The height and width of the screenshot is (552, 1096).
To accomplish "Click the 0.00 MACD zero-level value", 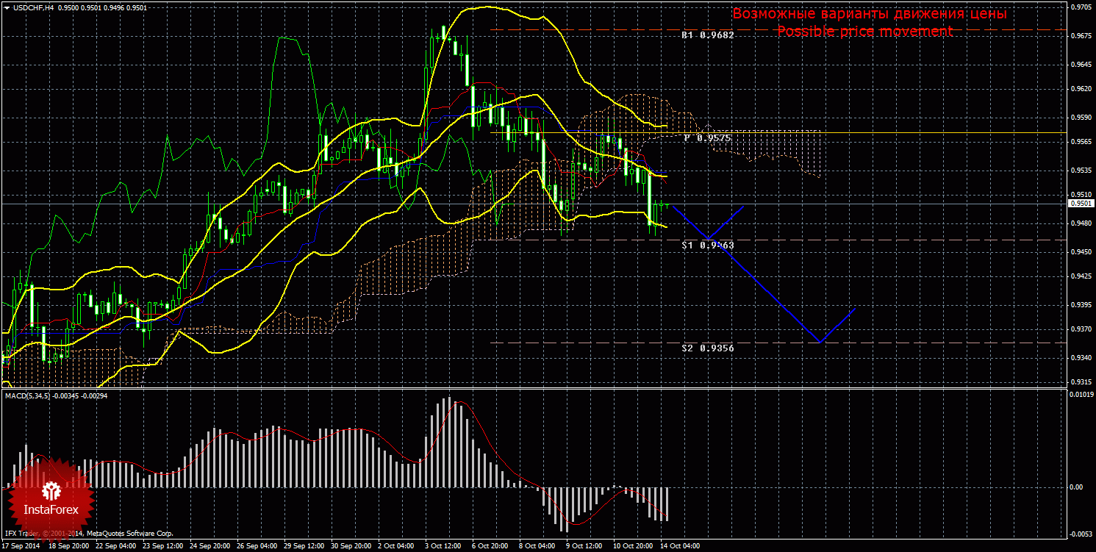I will click(1076, 487).
